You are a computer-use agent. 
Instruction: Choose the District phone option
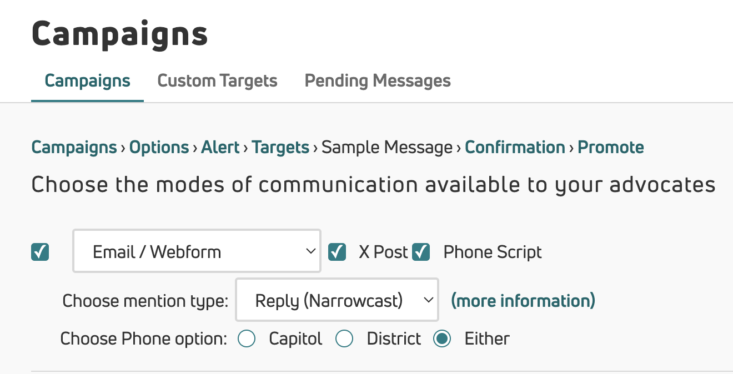coord(344,339)
